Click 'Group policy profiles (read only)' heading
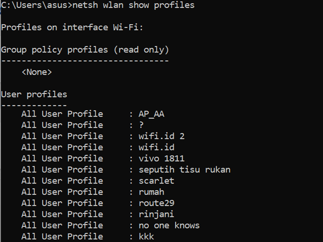Viewport: 323px width, 242px height. click(x=85, y=50)
